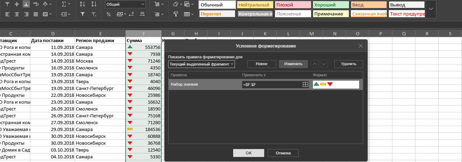
Task: Toggle wrap text button
Action: pos(36,4)
